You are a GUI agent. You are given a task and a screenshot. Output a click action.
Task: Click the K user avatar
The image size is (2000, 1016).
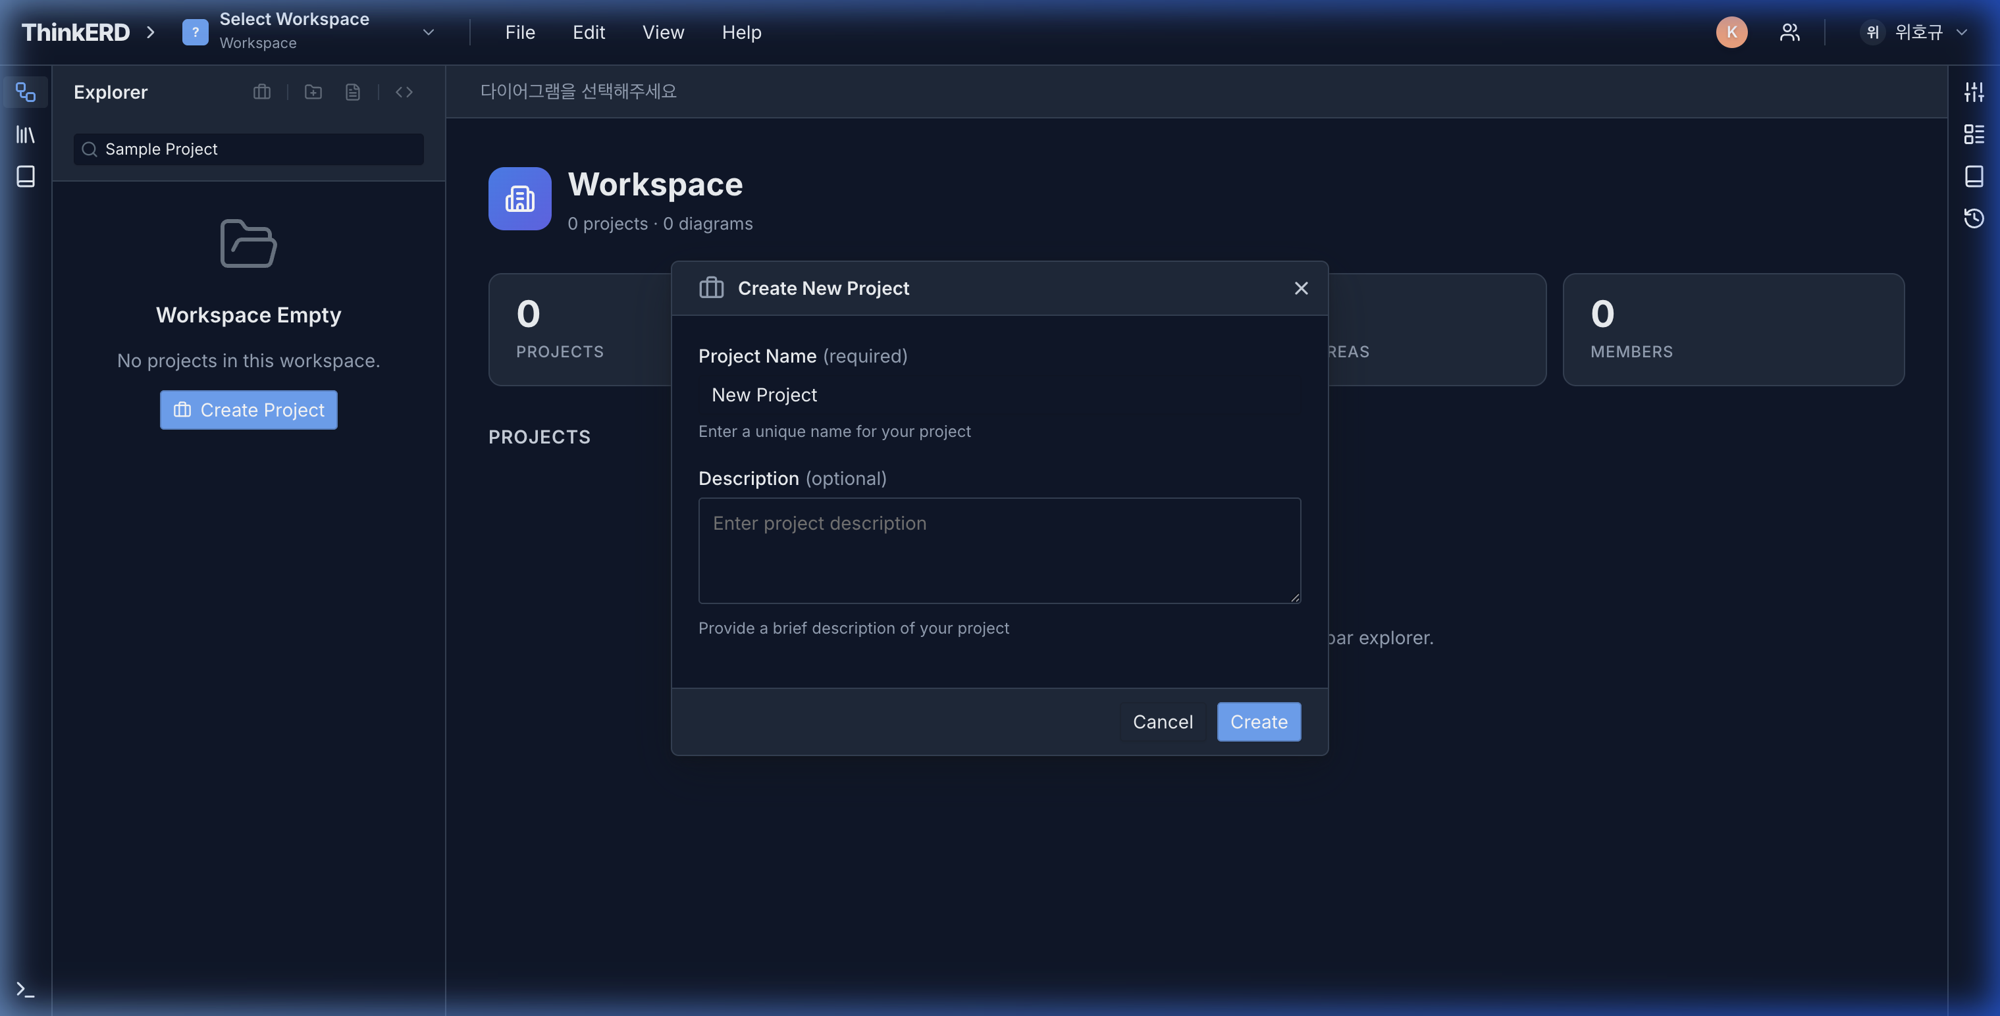coord(1731,32)
